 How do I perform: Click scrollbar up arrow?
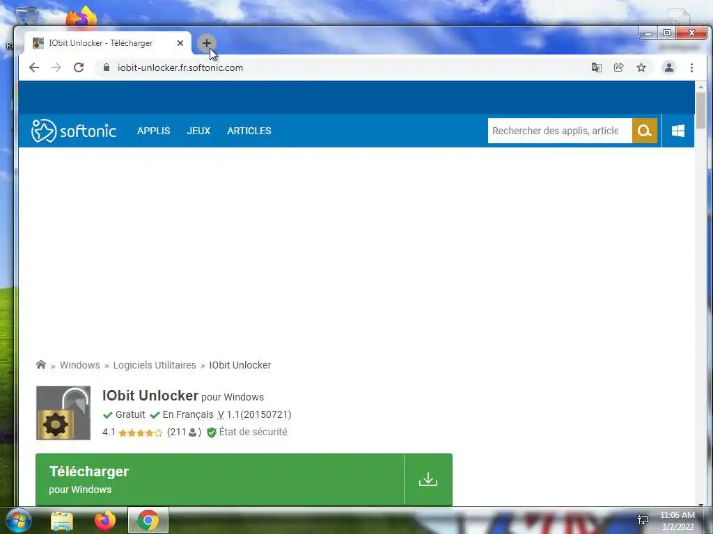[700, 87]
